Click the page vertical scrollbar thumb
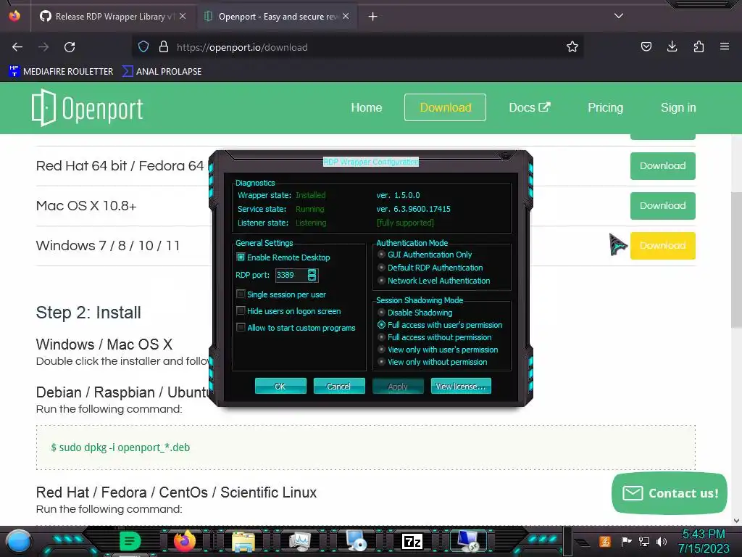Image resolution: width=742 pixels, height=557 pixels. (736, 260)
